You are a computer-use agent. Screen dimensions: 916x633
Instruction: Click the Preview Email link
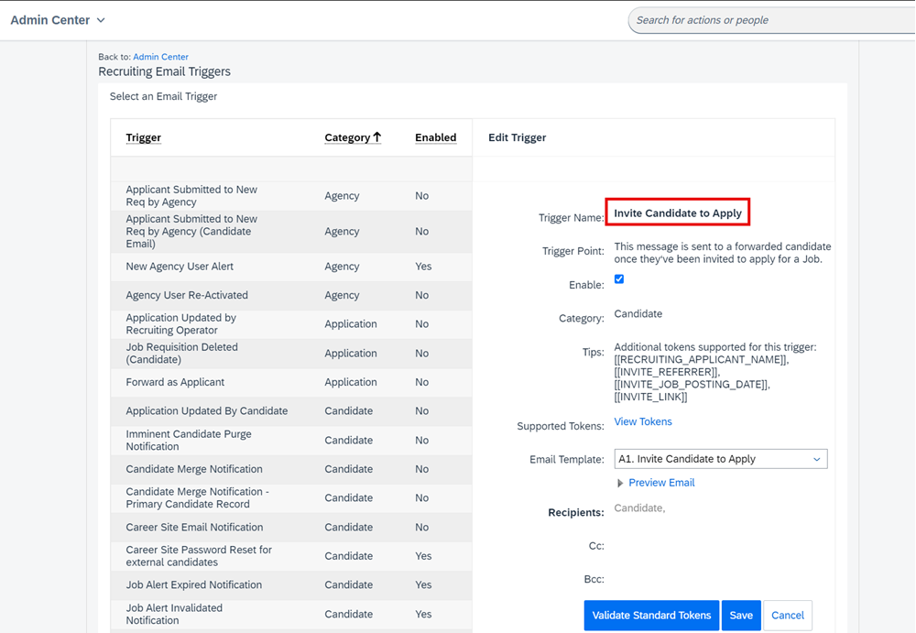tap(661, 483)
